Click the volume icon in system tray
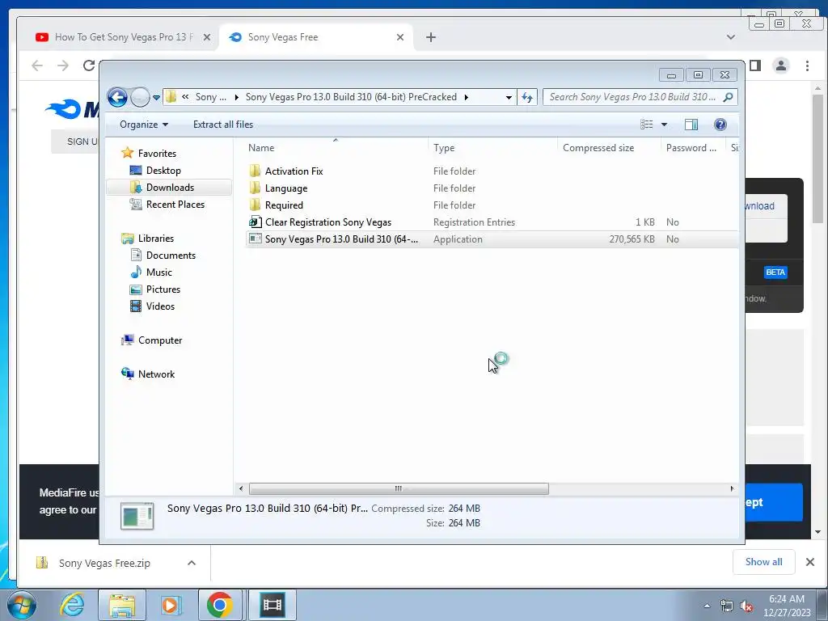 click(x=746, y=606)
